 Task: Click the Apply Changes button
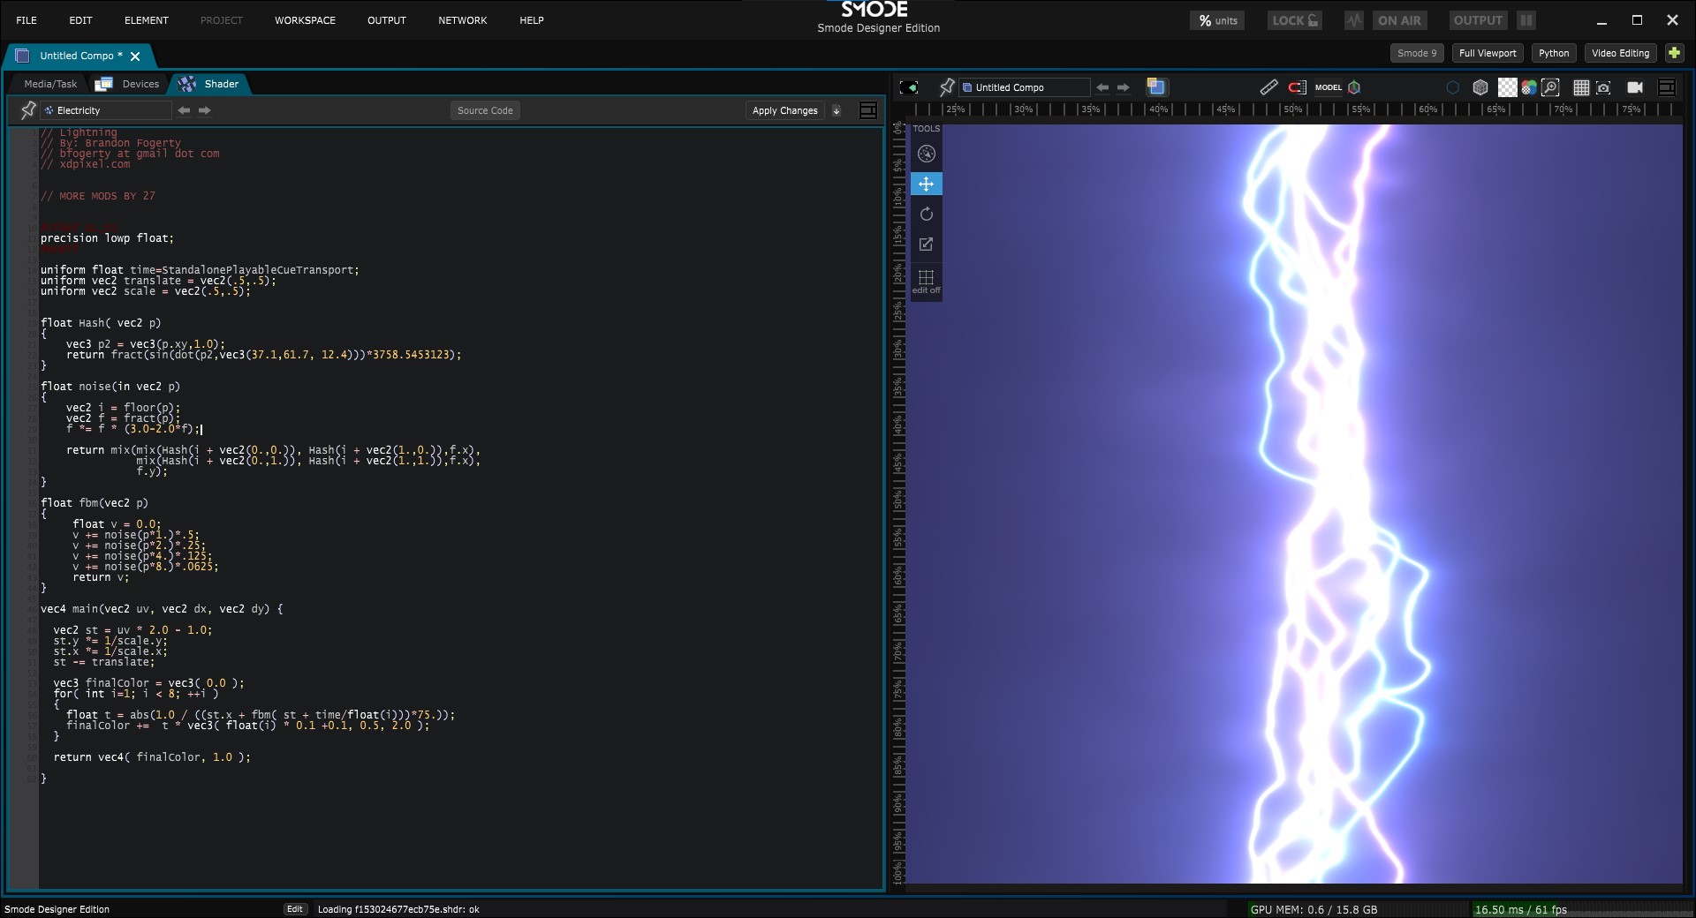pos(784,110)
